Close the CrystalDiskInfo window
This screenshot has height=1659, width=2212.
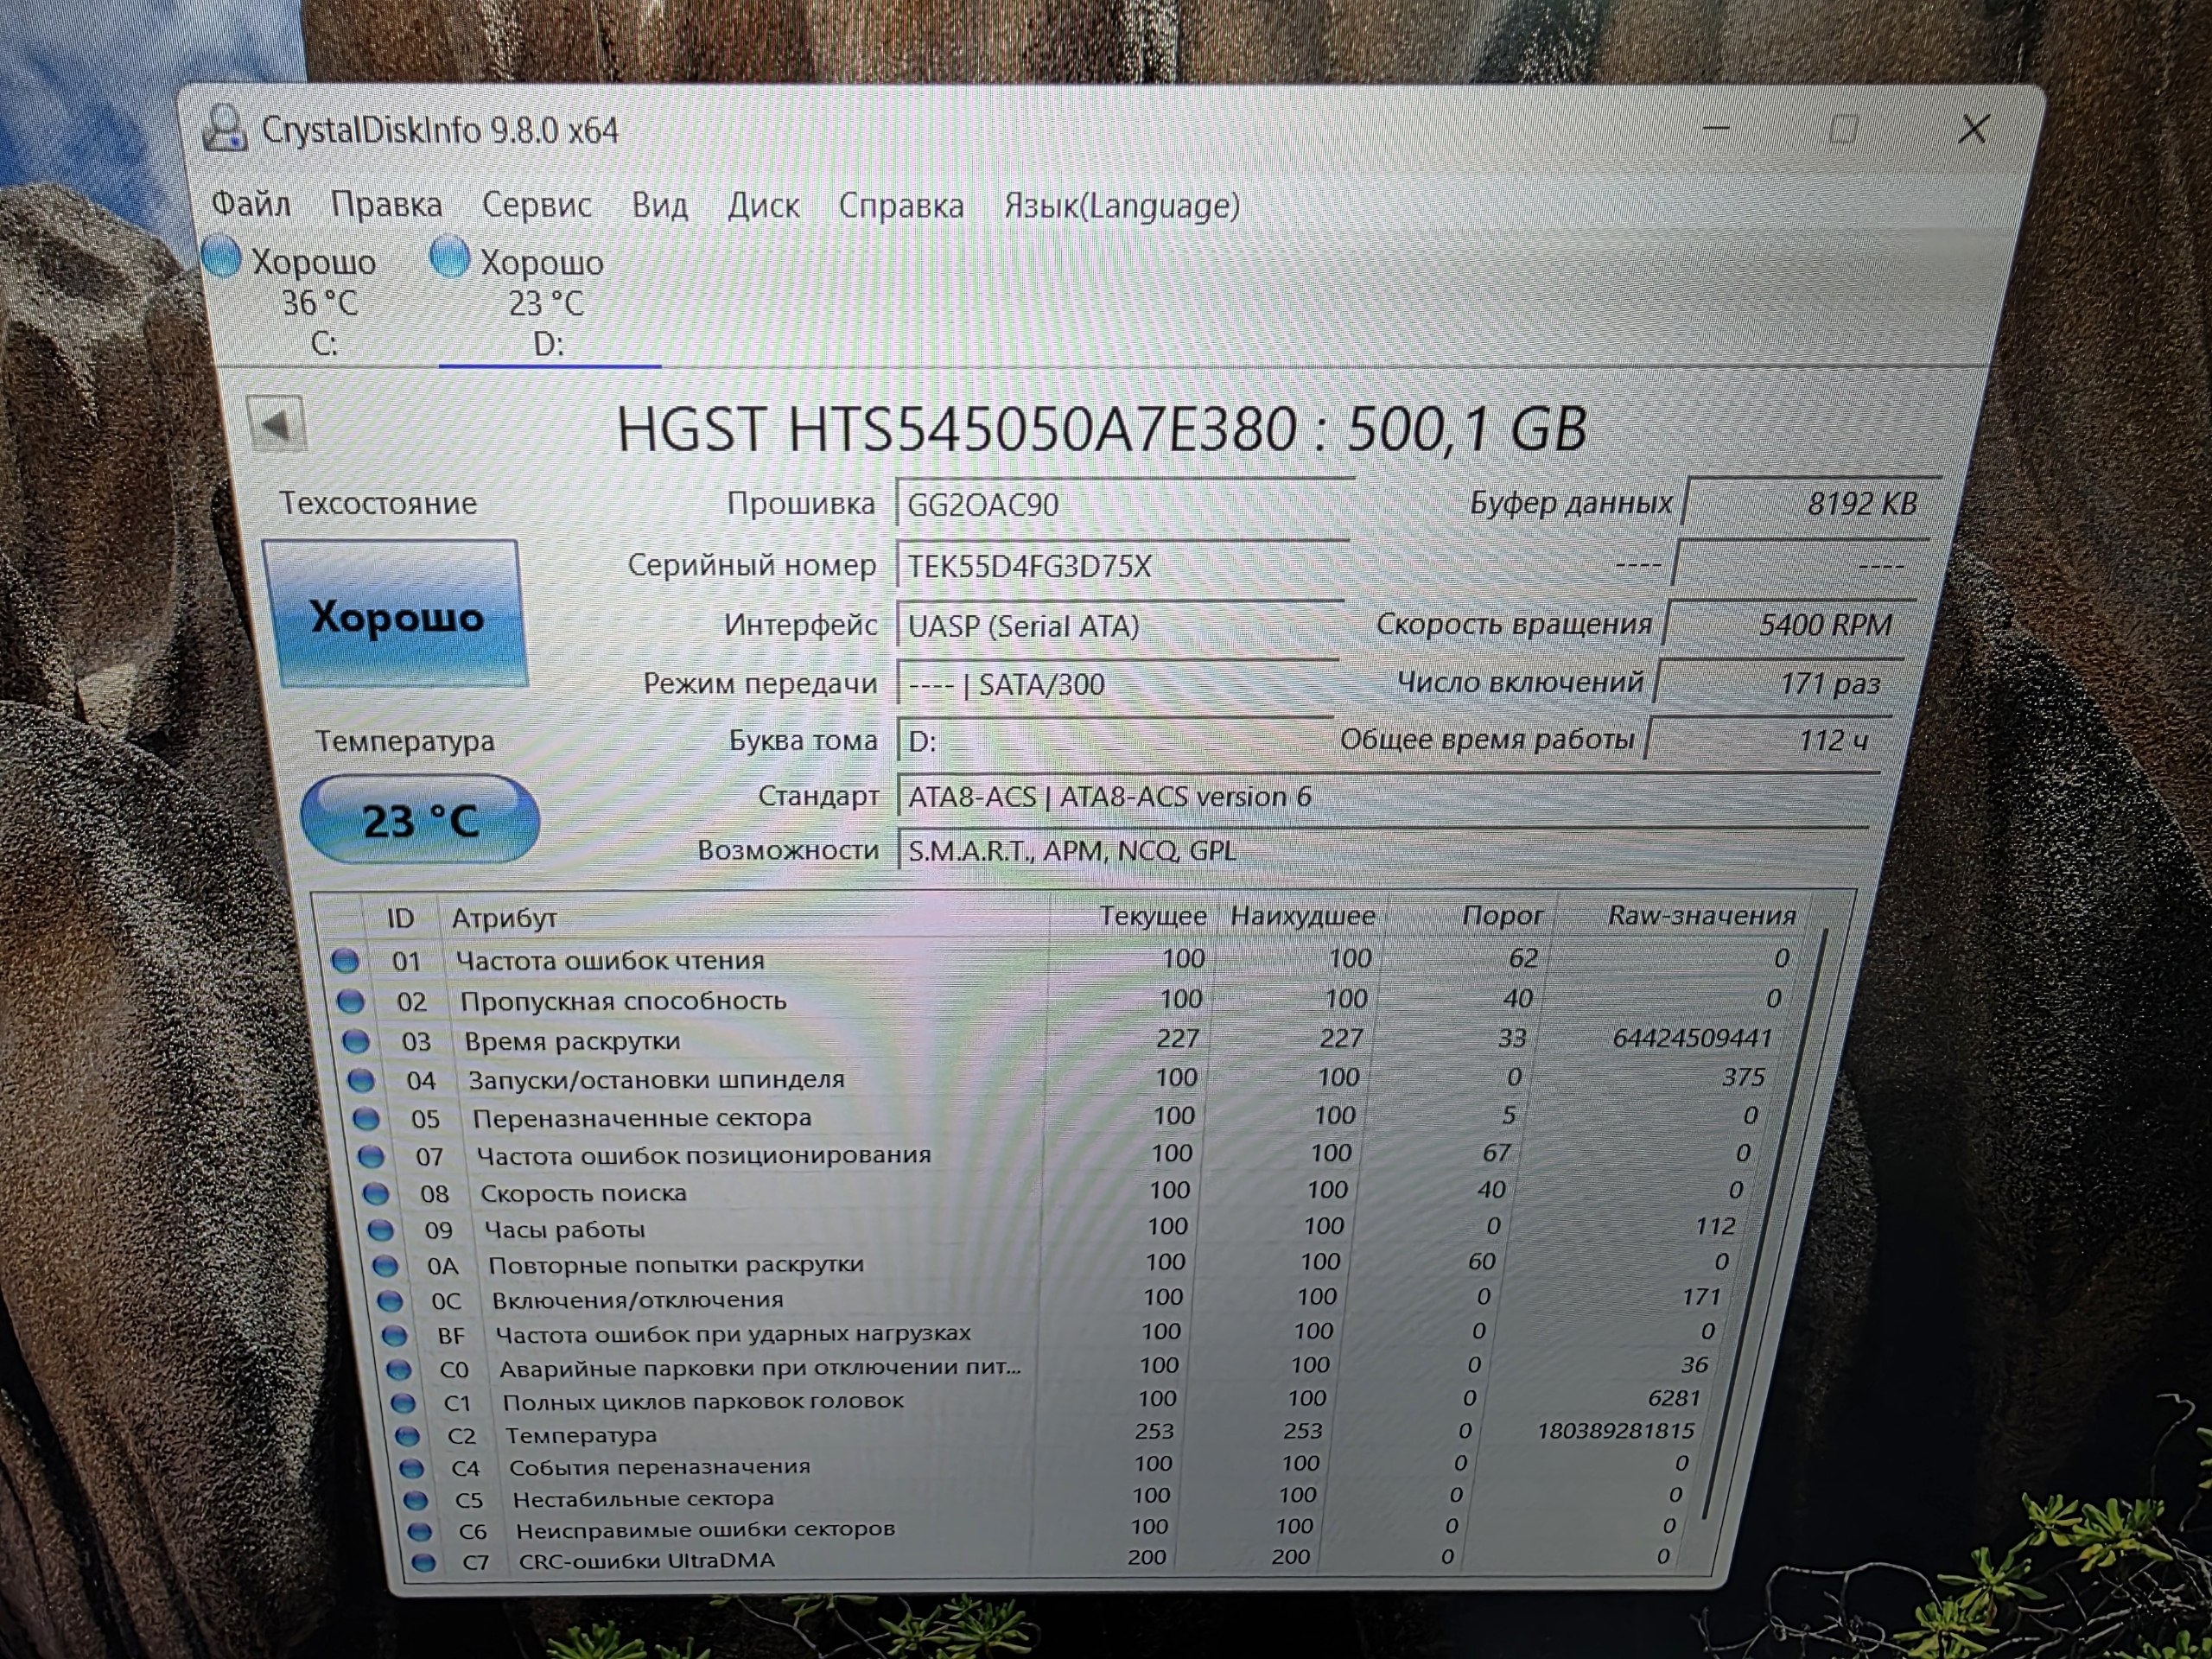coord(1973,129)
